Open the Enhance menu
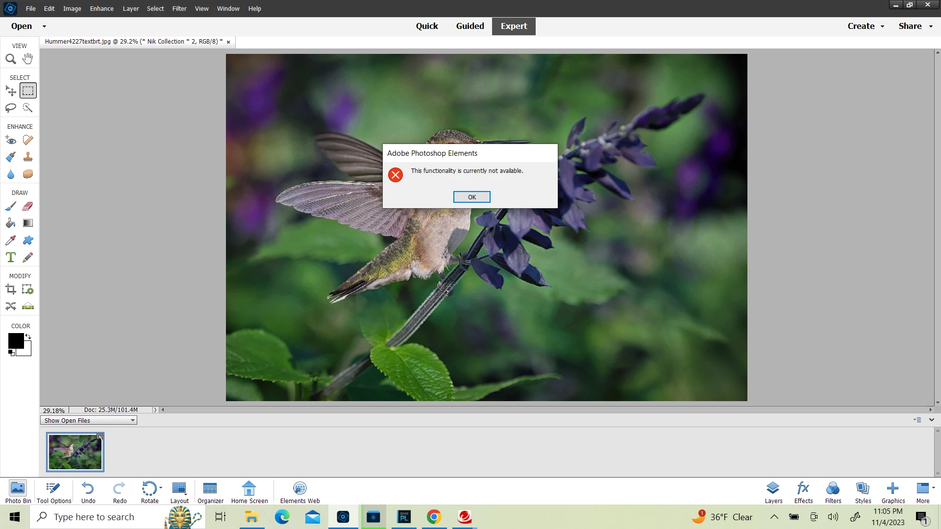 click(x=101, y=8)
